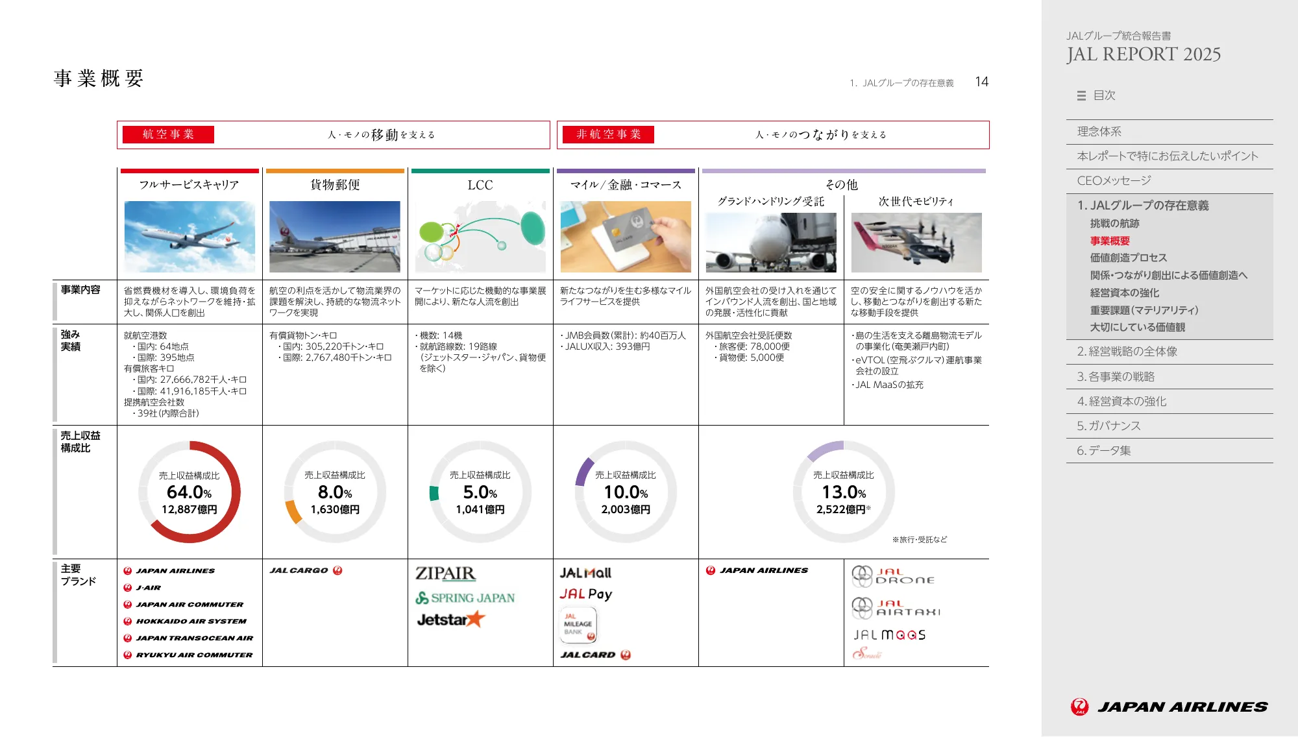The width and height of the screenshot is (1298, 737).
Task: Click the その他 column heading
Action: 842,185
